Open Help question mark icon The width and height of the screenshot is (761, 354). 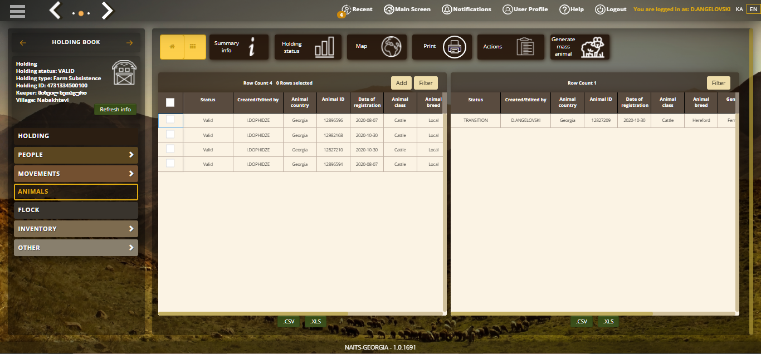pos(564,9)
